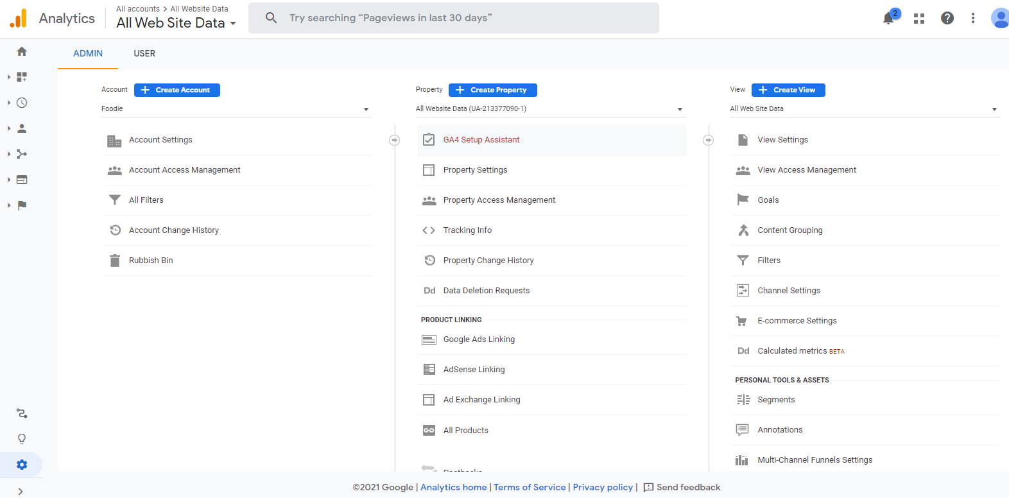Open the notifications bell icon
The height and width of the screenshot is (498, 1009).
coord(888,19)
